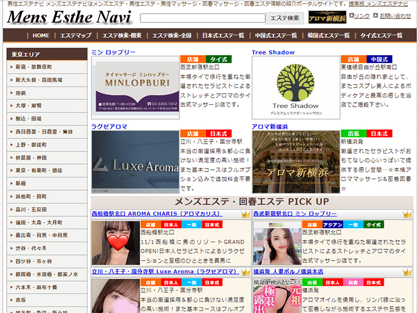
Task: Select 西日暮里・日暮里・鶯谷 area
Action: (x=47, y=132)
